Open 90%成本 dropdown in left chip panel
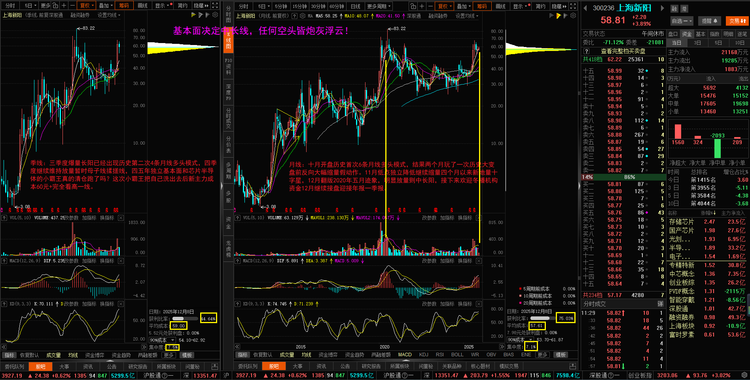750x380 pixels. pos(162,340)
